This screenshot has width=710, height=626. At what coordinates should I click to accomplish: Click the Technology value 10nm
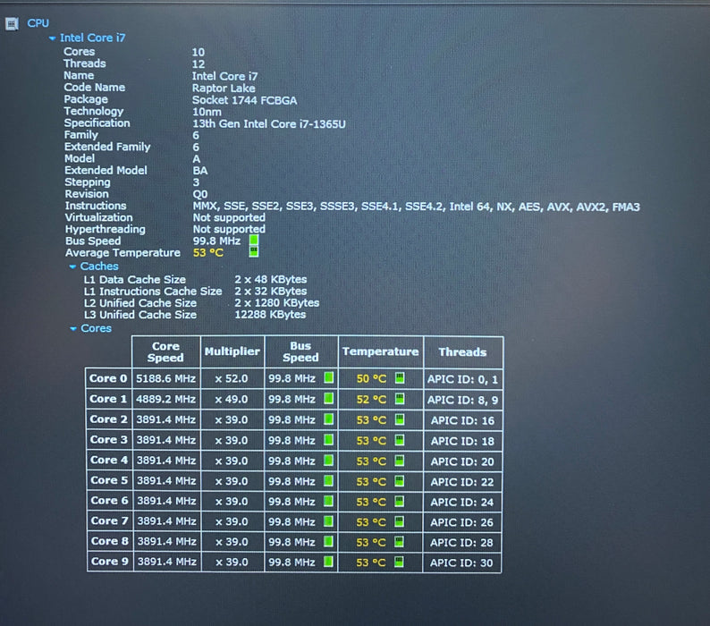pyautogui.click(x=207, y=112)
